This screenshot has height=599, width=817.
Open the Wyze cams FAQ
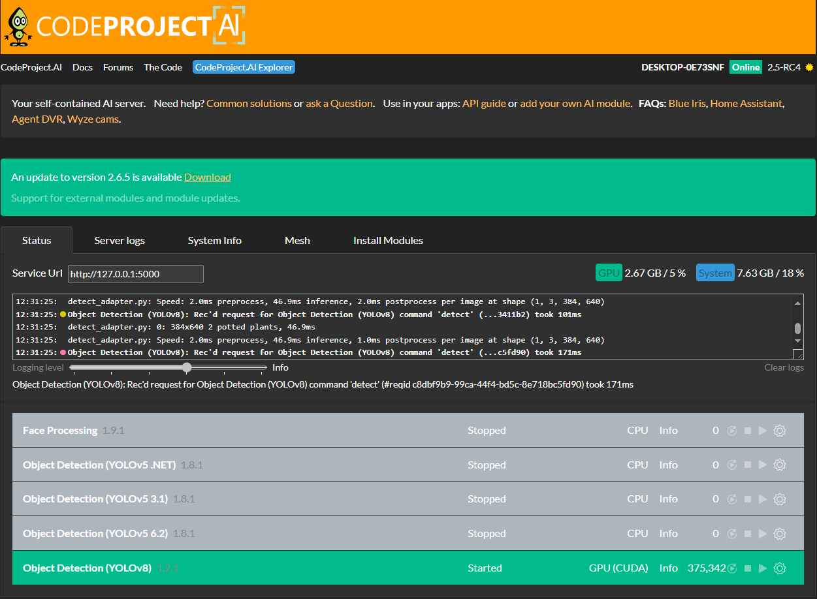tap(93, 119)
